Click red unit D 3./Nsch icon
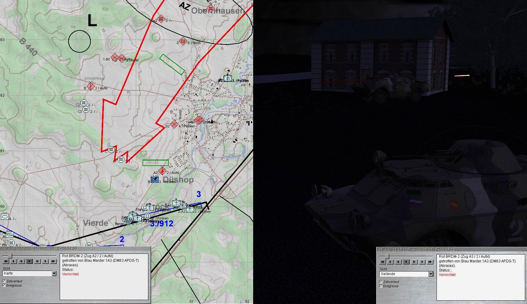 point(183,41)
